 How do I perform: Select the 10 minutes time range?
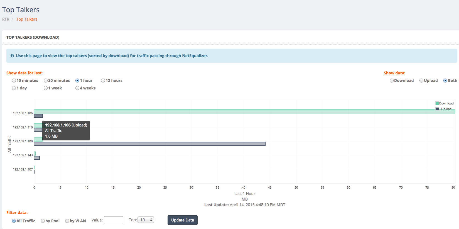(x=14, y=81)
